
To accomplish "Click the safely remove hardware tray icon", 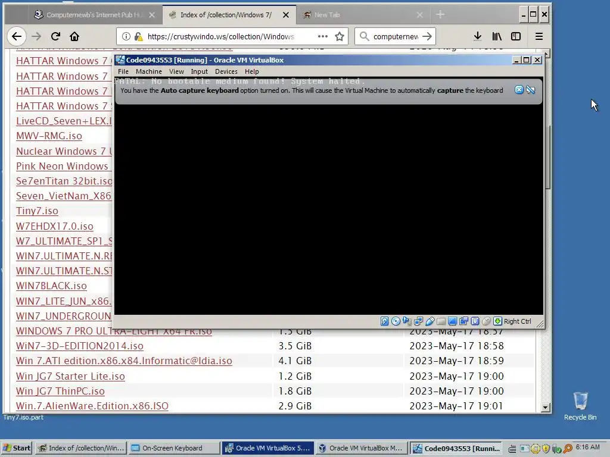I will [x=557, y=449].
